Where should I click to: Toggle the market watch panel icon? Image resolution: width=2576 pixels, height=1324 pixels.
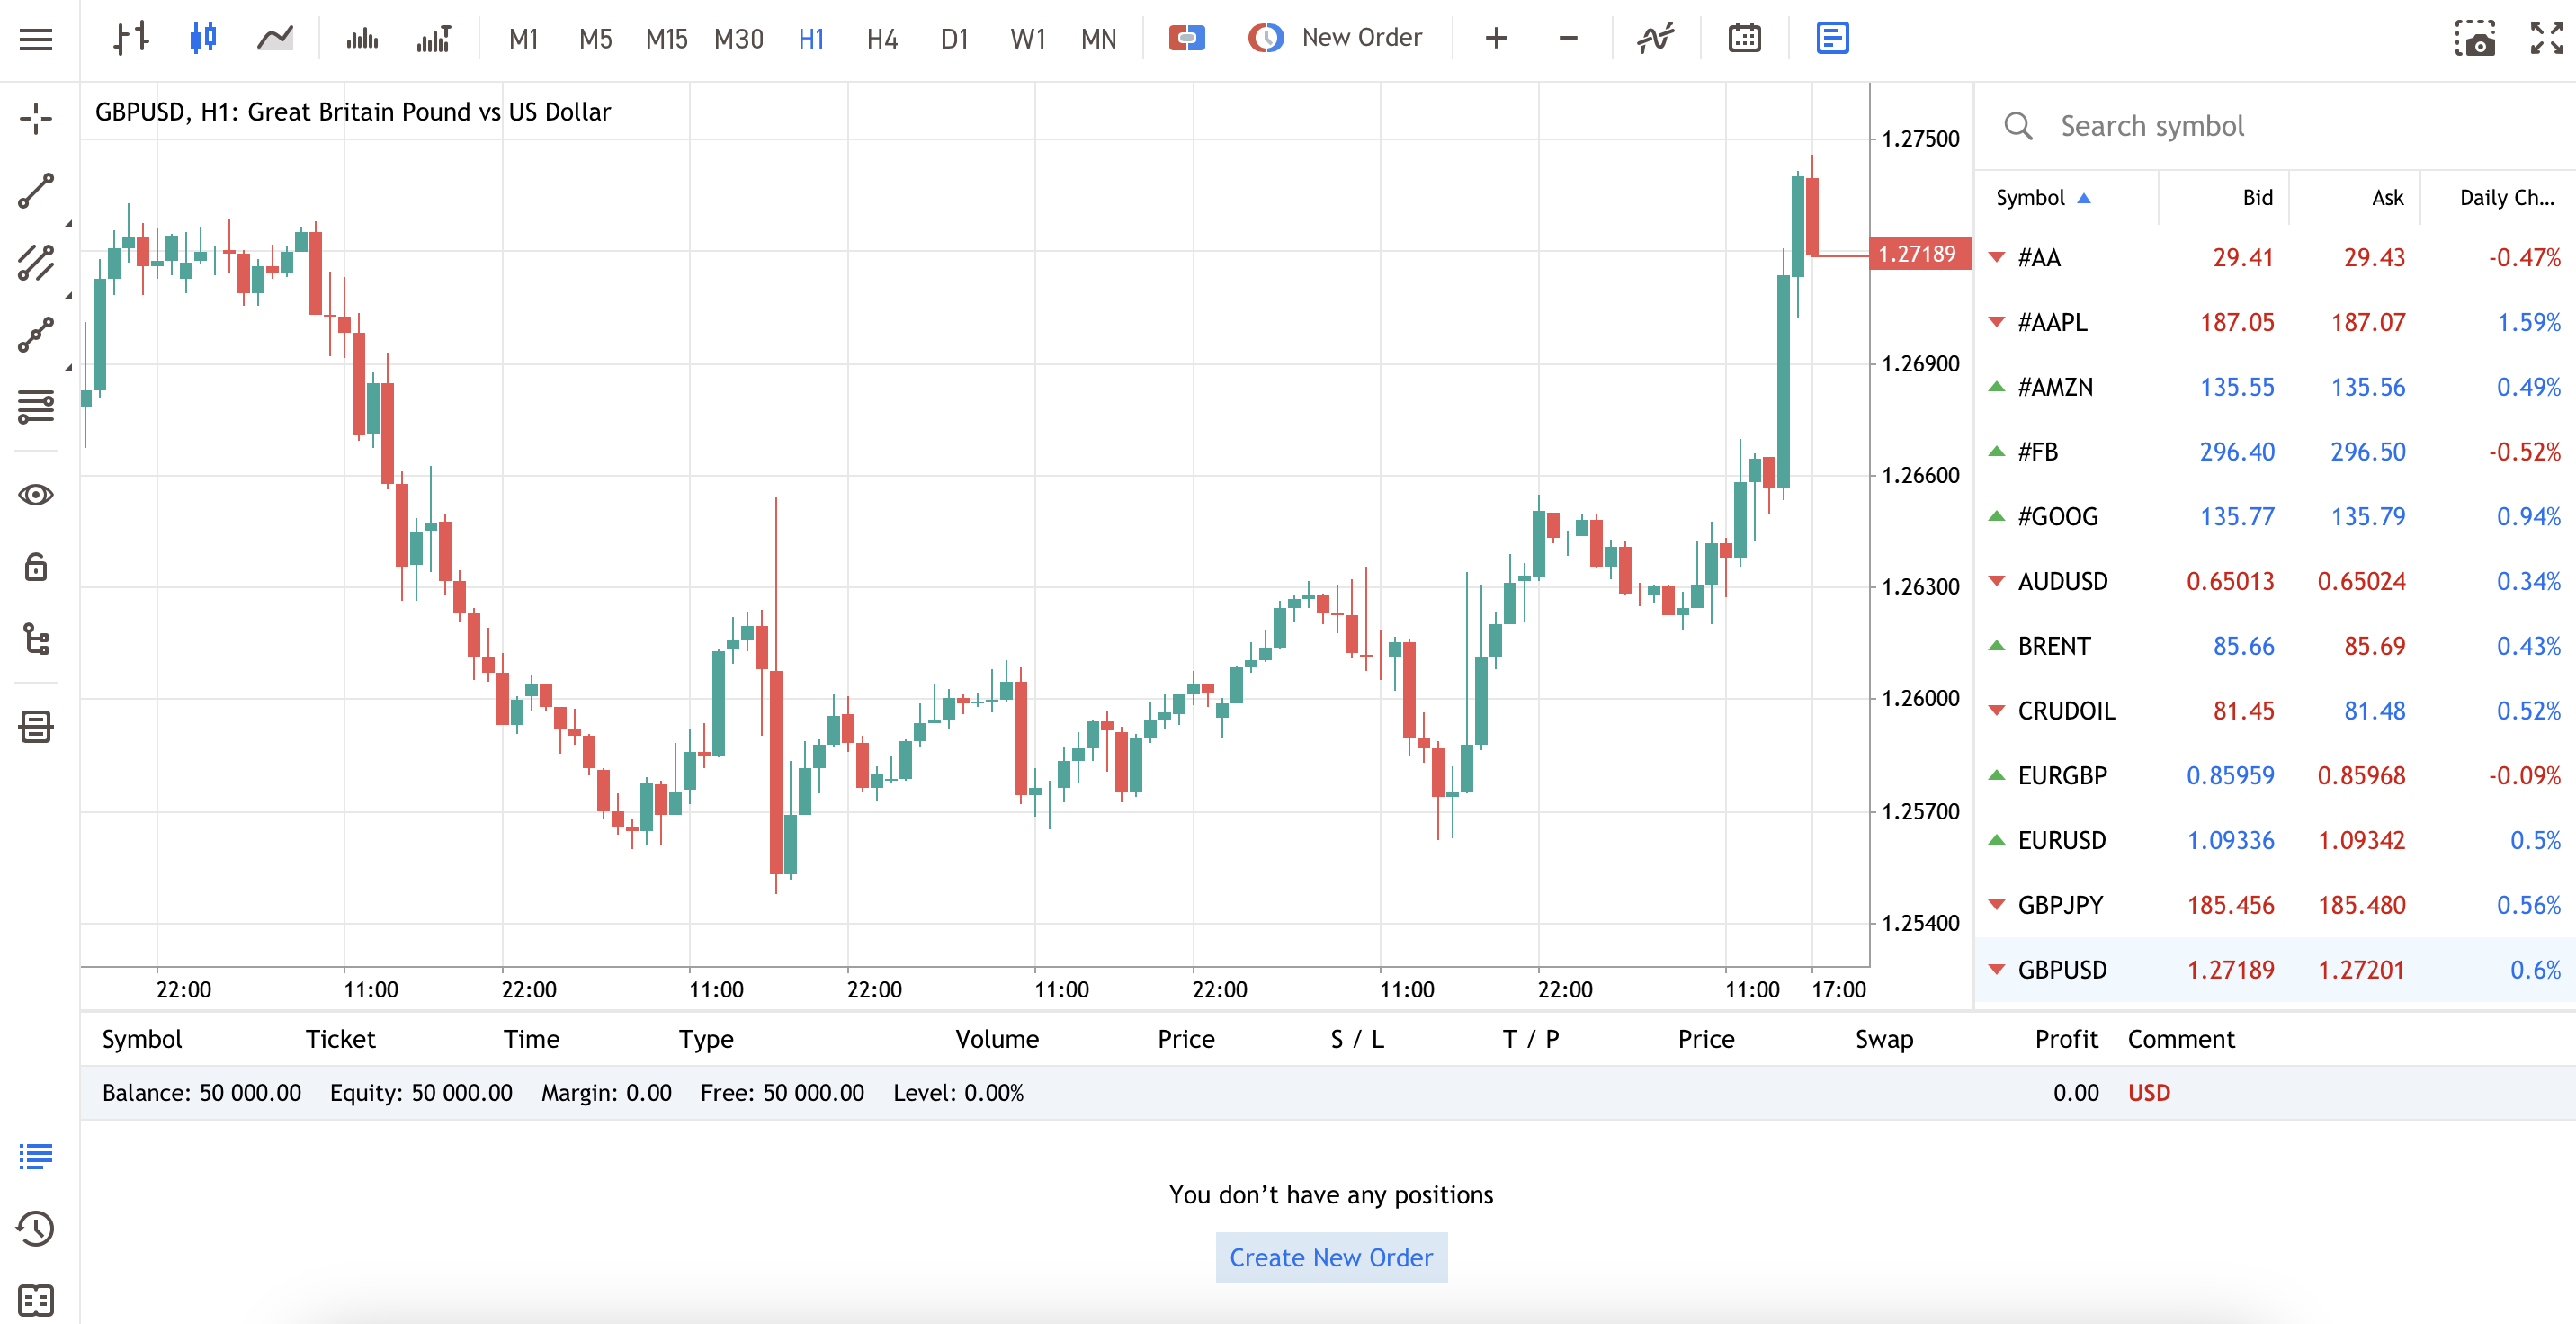[x=1832, y=38]
